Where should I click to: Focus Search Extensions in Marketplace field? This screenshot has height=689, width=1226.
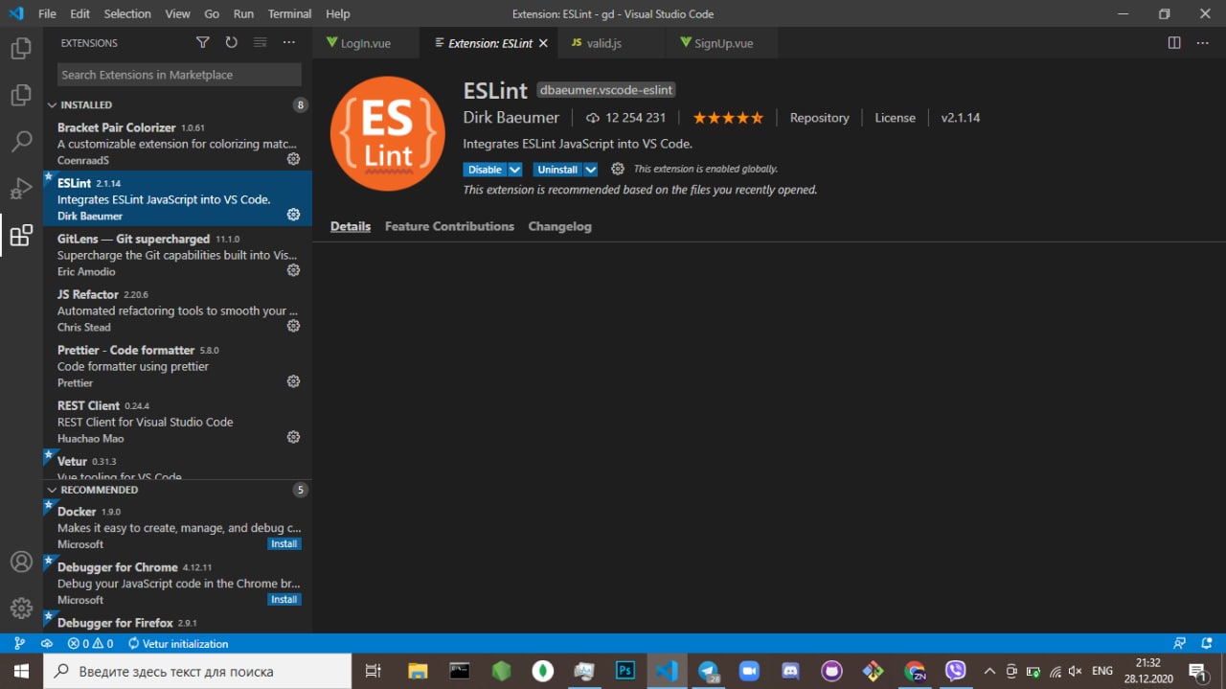point(179,74)
